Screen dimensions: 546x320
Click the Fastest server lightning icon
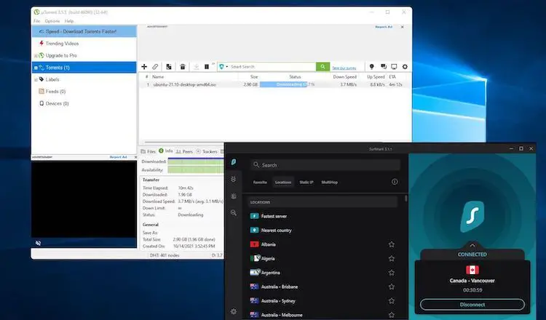[255, 216]
